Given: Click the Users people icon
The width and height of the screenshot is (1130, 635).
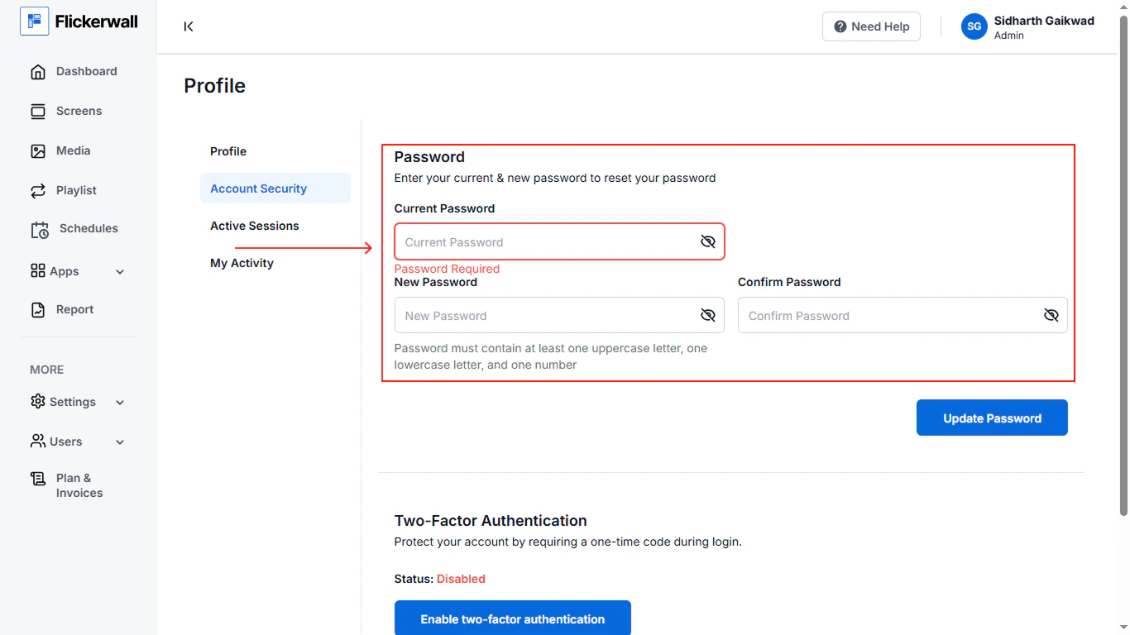Looking at the screenshot, I should 38,441.
